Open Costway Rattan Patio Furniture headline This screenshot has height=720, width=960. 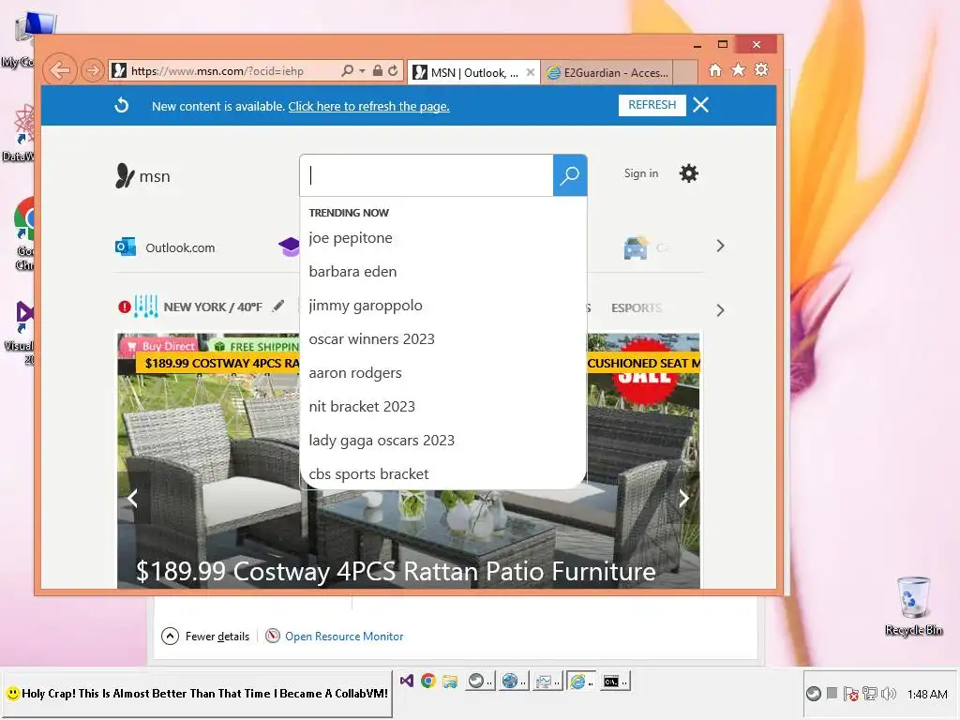pyautogui.click(x=396, y=571)
